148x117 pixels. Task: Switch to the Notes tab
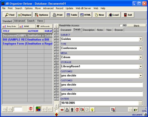click(x=100, y=30)
